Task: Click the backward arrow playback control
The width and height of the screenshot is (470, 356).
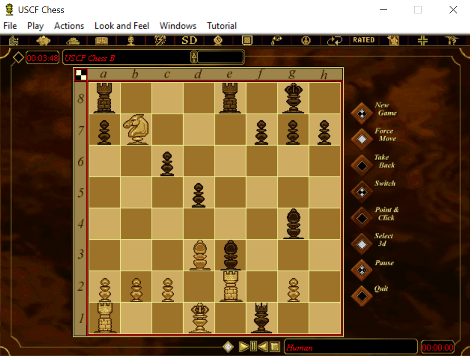Action: click(x=263, y=347)
